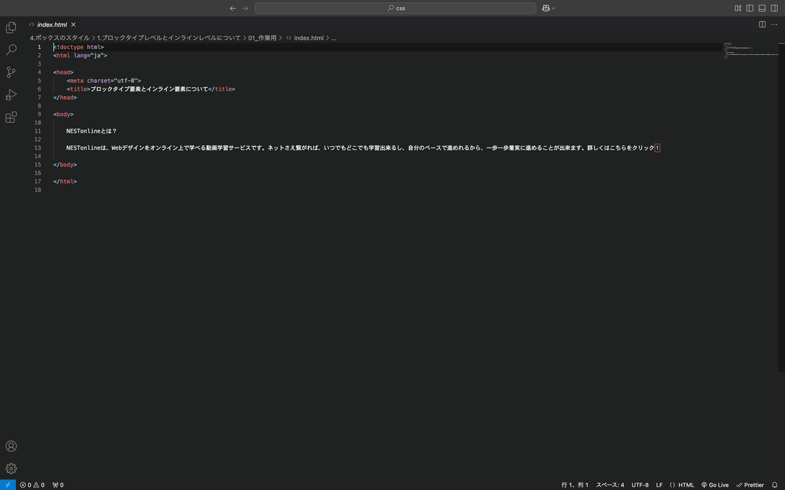785x490 pixels.
Task: Start the Go Live server from the status bar
Action: 715,485
